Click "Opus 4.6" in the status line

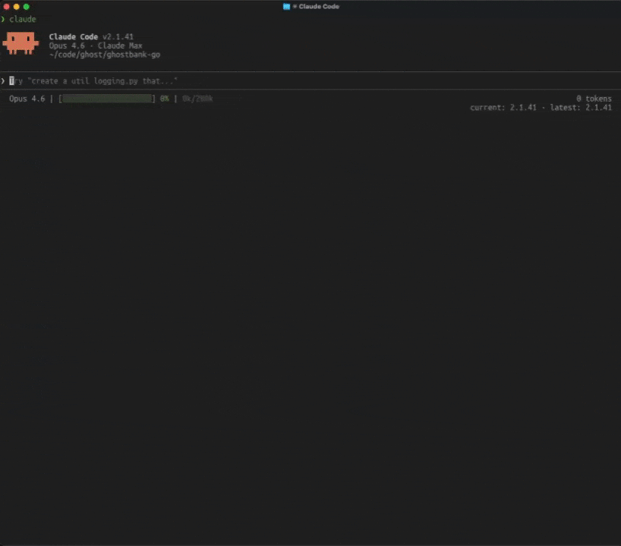(x=27, y=99)
